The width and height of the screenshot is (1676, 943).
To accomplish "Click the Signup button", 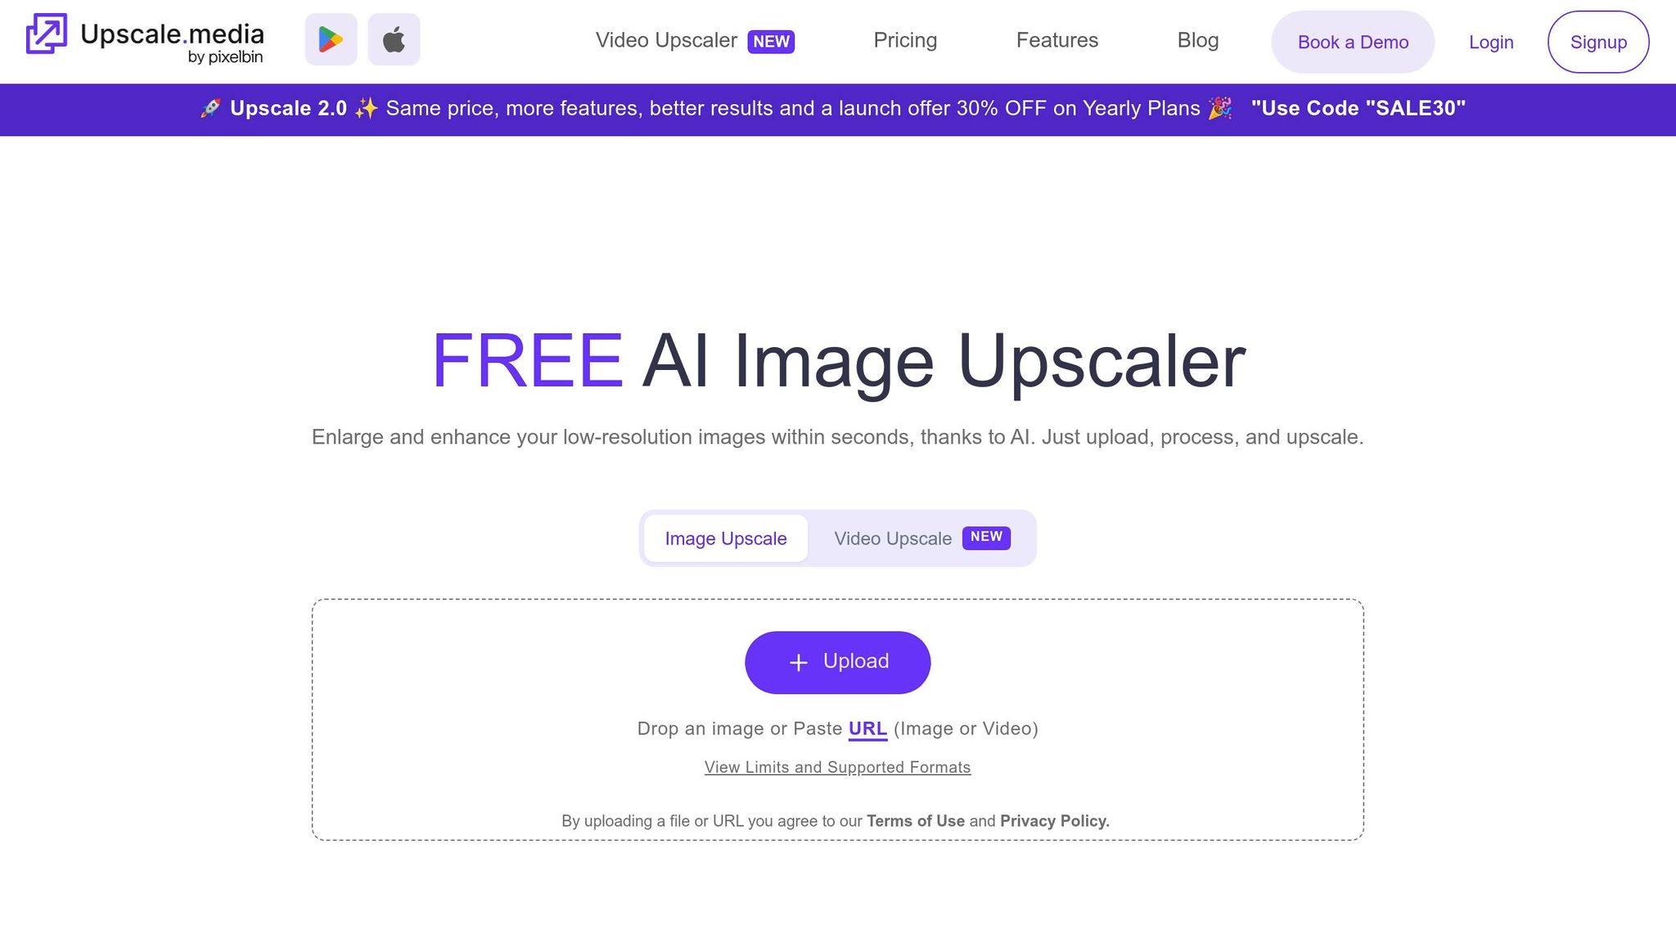I will pyautogui.click(x=1598, y=42).
